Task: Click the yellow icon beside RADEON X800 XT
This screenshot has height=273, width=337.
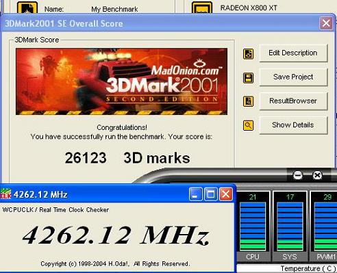Action: [x=202, y=8]
